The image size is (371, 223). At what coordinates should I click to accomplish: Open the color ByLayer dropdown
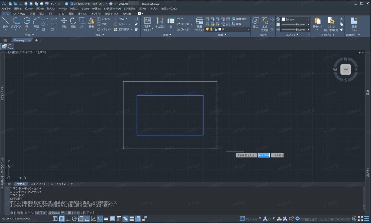309,19
